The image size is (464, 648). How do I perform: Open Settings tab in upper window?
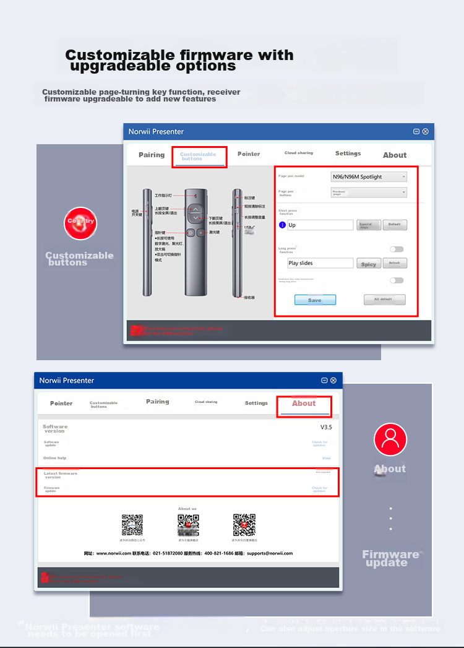(348, 153)
